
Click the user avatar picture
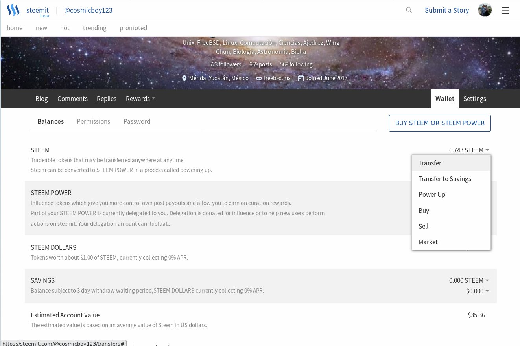(x=485, y=10)
